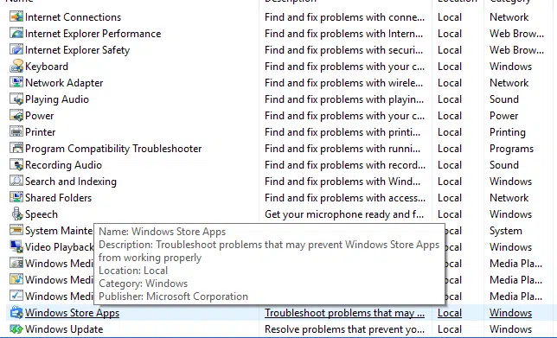Select the Power troubleshooter icon

[16, 115]
